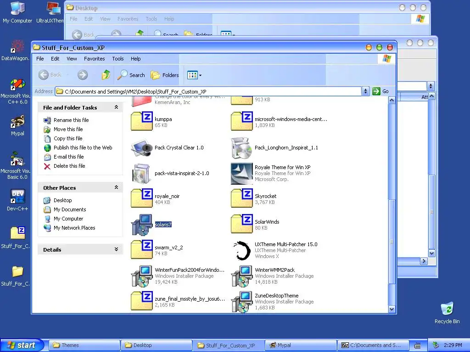This screenshot has height=352, width=470.
Task: Select Pack Crystal Clear 1.0 installer icon
Action: click(x=142, y=148)
